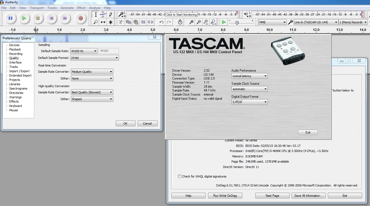Image resolution: width=370 pixels, height=206 pixels.
Task: Open Sample Clock Source automatic dropdown
Action: pos(249,89)
